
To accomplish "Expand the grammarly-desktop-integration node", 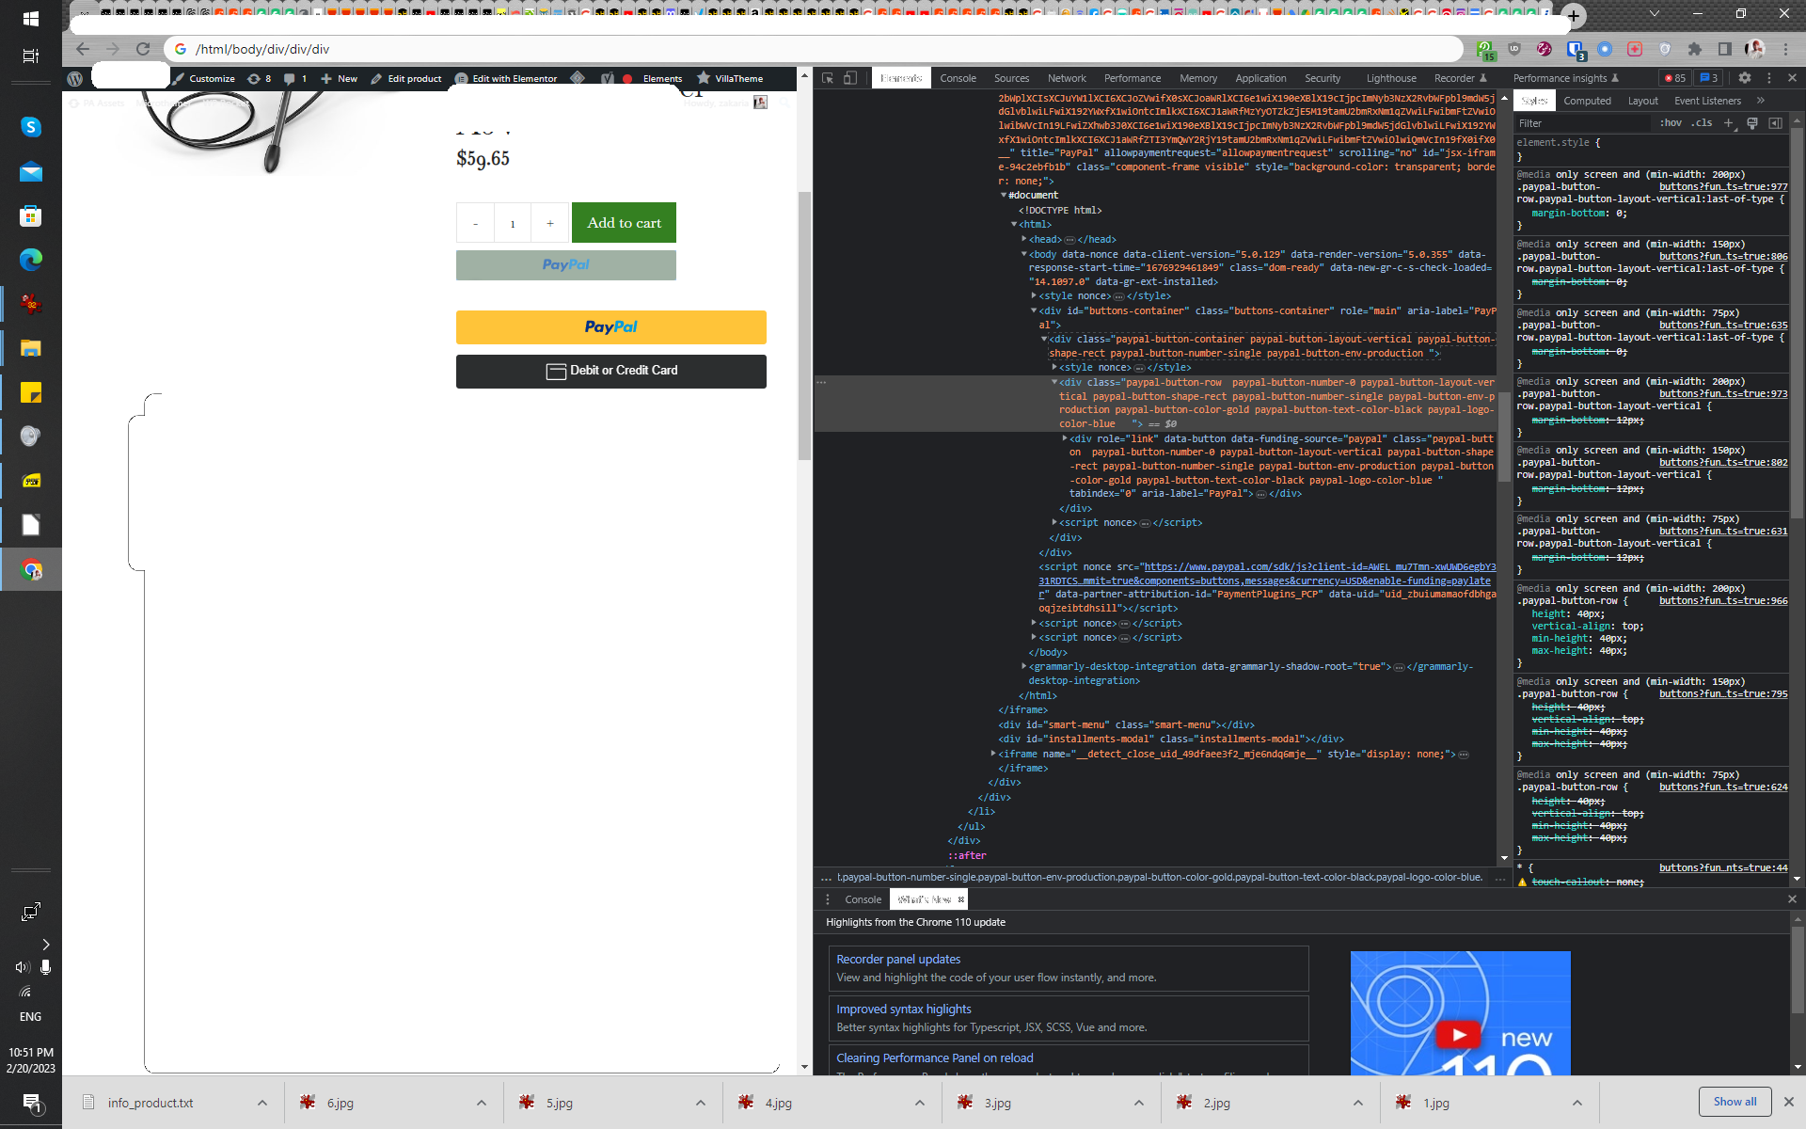I will tap(1023, 666).
